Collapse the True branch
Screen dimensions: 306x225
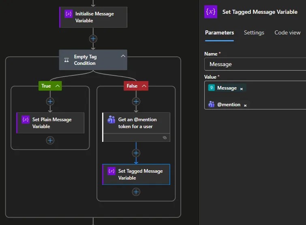pyautogui.click(x=58, y=86)
